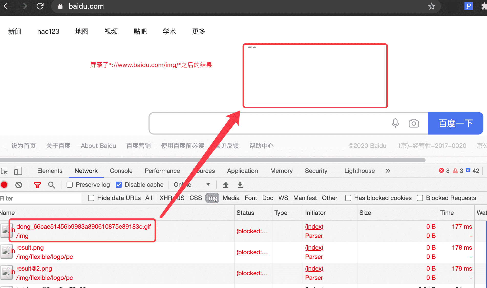This screenshot has width=487, height=288.
Task: Stop recording network log red button
Action: tap(4, 185)
